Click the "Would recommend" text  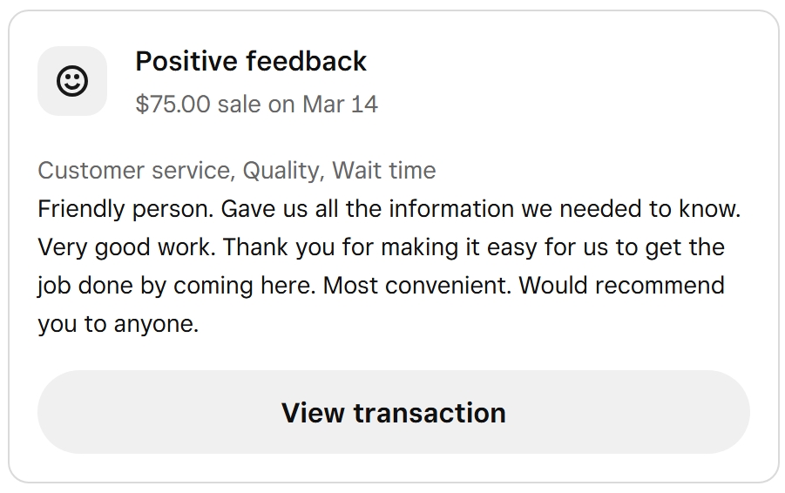pos(622,286)
